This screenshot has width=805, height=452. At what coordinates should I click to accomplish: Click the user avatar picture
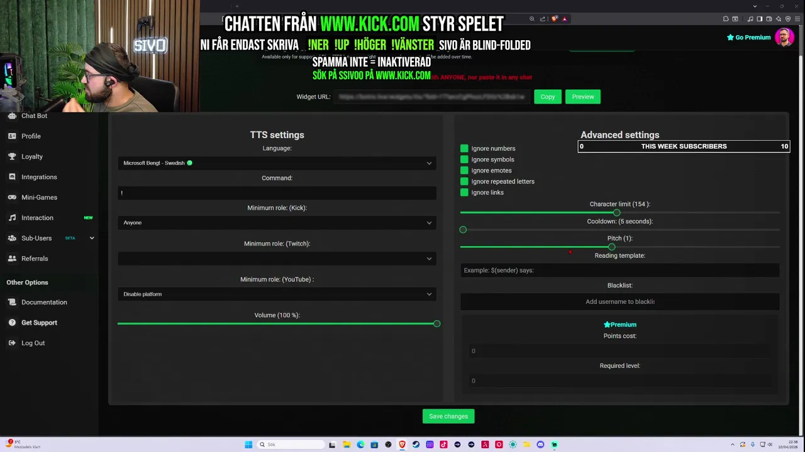[x=784, y=37]
